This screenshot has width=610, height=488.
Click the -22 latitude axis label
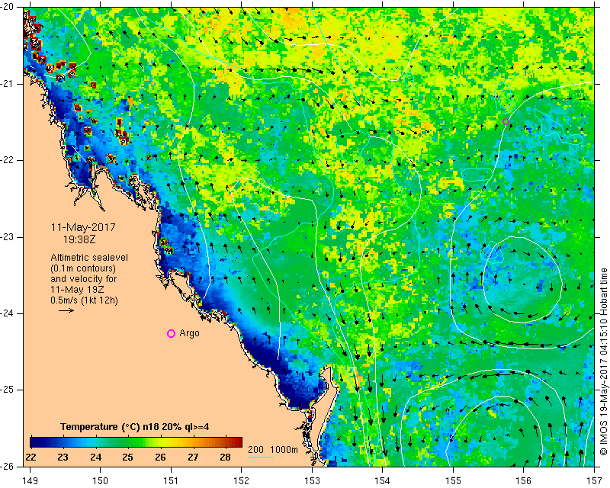point(8,160)
